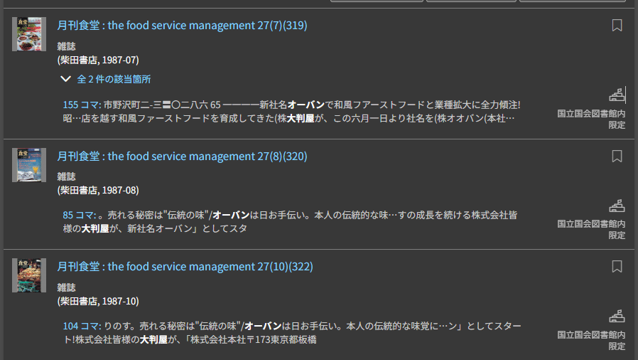This screenshot has height=360, width=638.
Task: Click library-only access icon for 27(7)(319)
Action: [617, 95]
